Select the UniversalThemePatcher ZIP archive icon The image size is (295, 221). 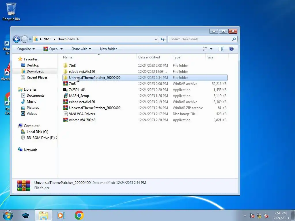point(65,108)
